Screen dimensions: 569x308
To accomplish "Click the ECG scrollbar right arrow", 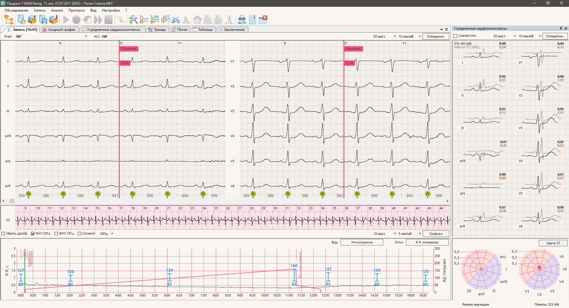I will click(x=447, y=201).
